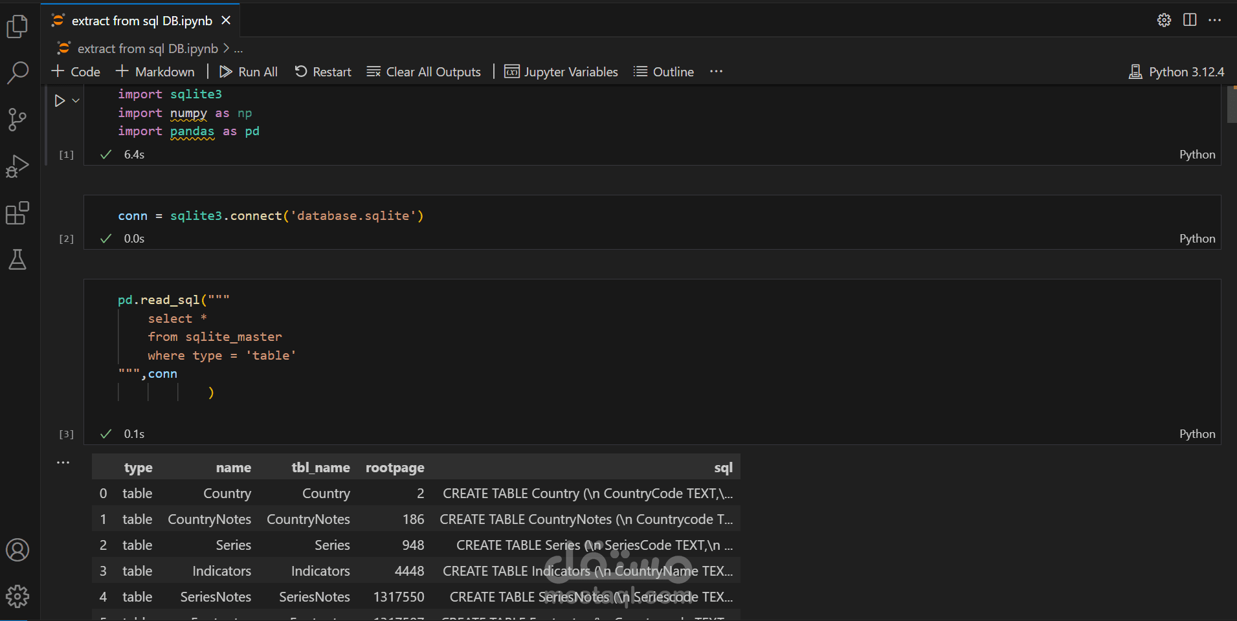Click SeriesNotes in name column
This screenshot has width=1237, height=621.
pyautogui.click(x=216, y=597)
